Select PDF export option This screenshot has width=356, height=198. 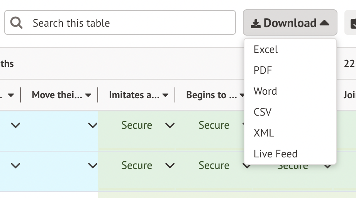263,70
